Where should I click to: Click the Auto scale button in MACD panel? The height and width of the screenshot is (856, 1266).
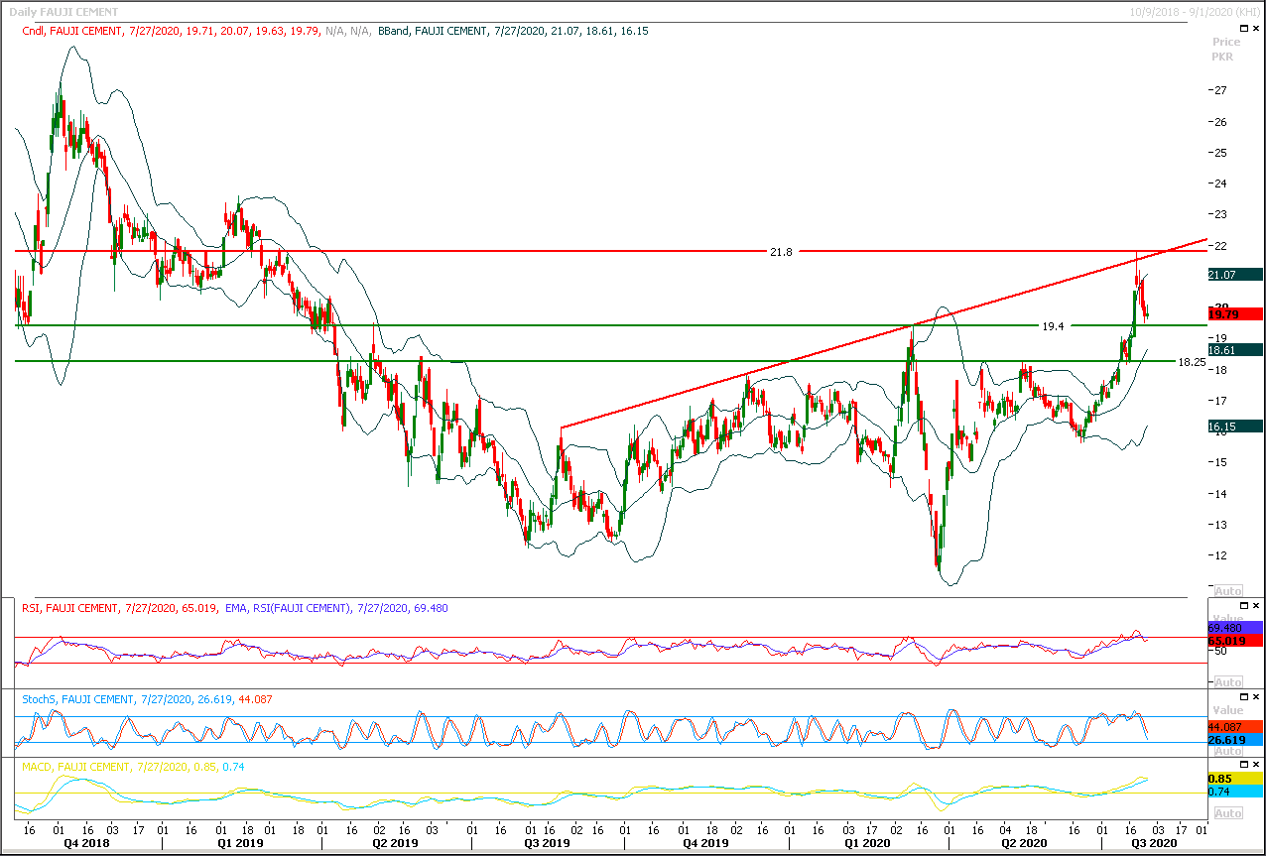pyautogui.click(x=1227, y=813)
